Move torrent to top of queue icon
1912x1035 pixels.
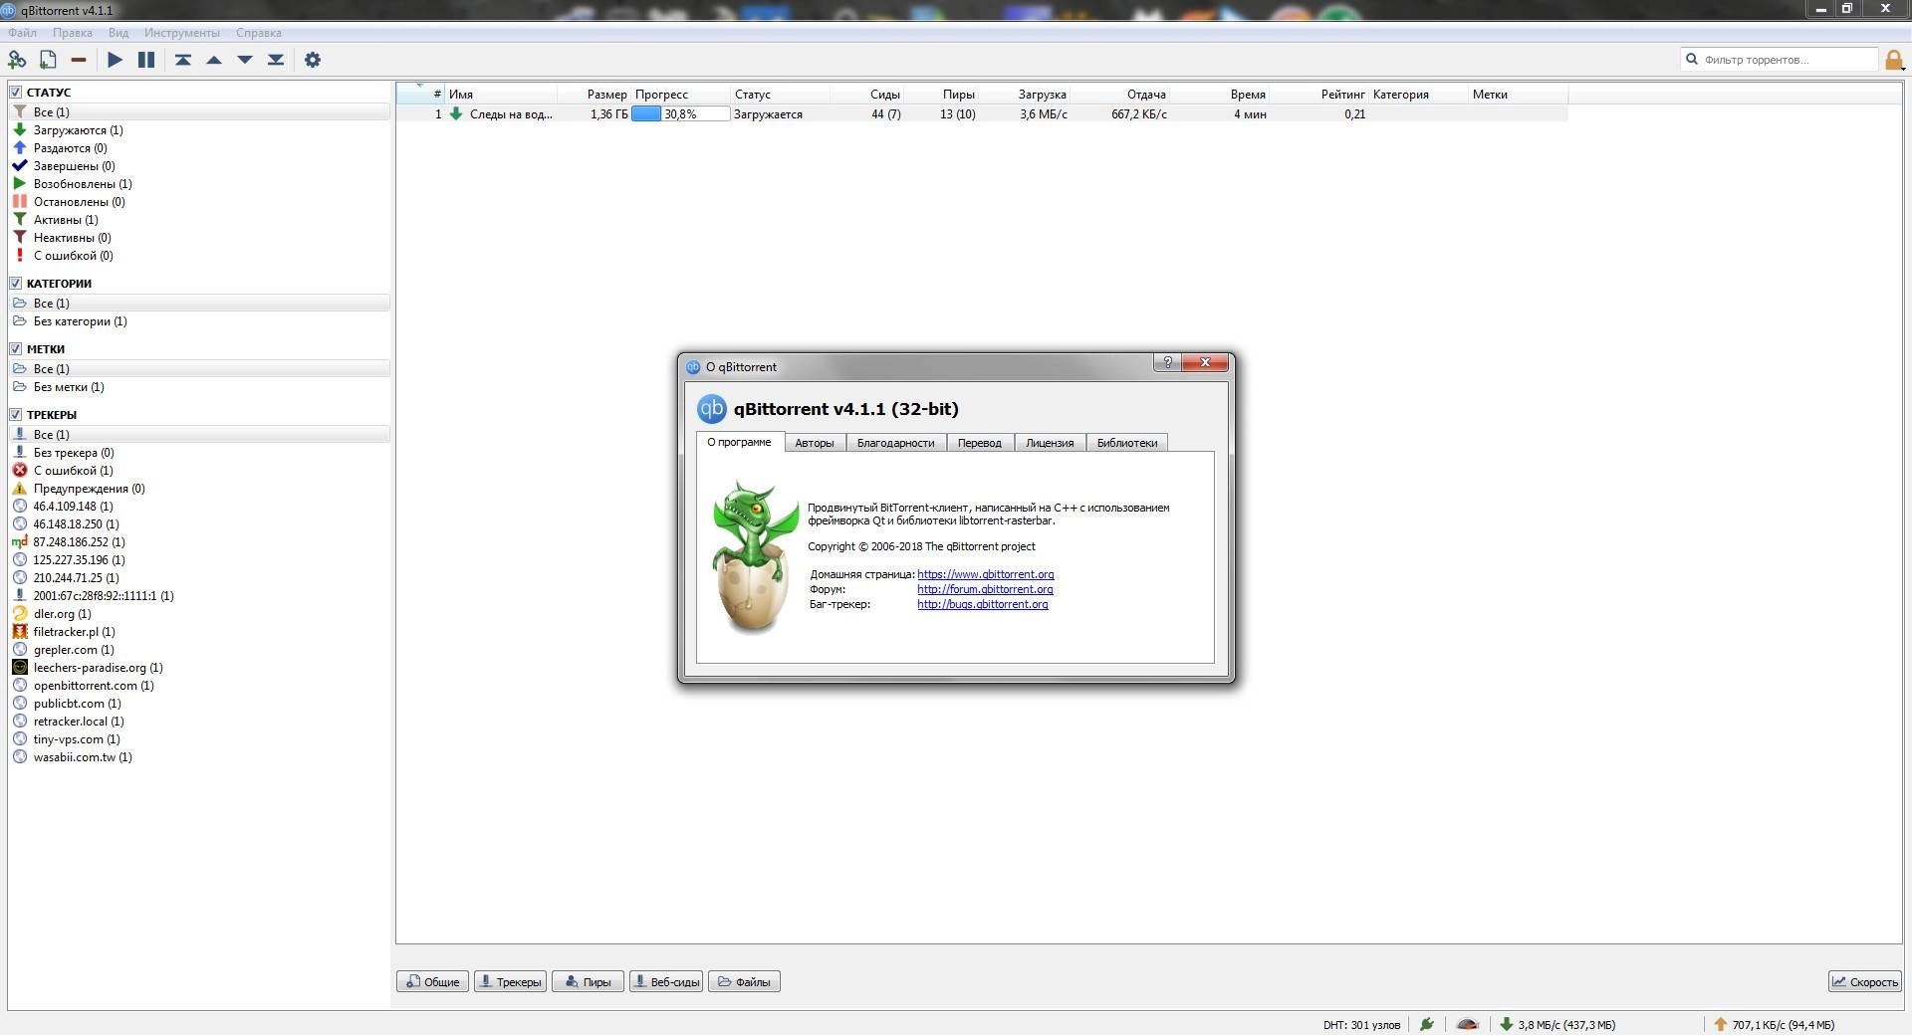click(x=183, y=60)
